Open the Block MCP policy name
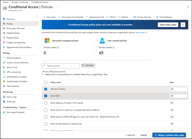 tap(55, 96)
